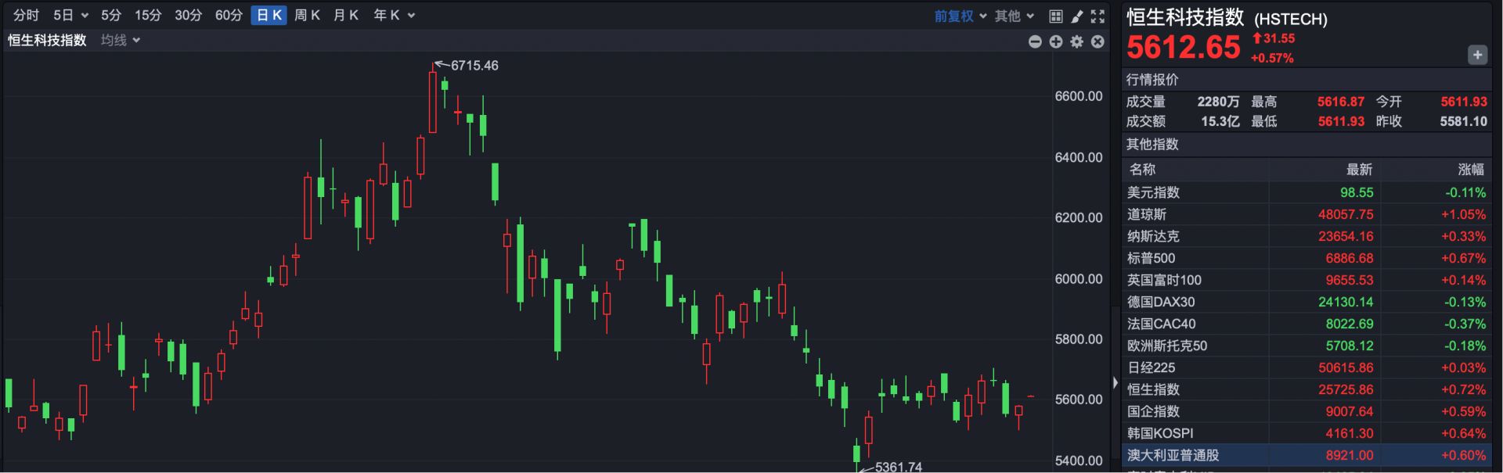Open the chart layout grid icon

[1055, 16]
